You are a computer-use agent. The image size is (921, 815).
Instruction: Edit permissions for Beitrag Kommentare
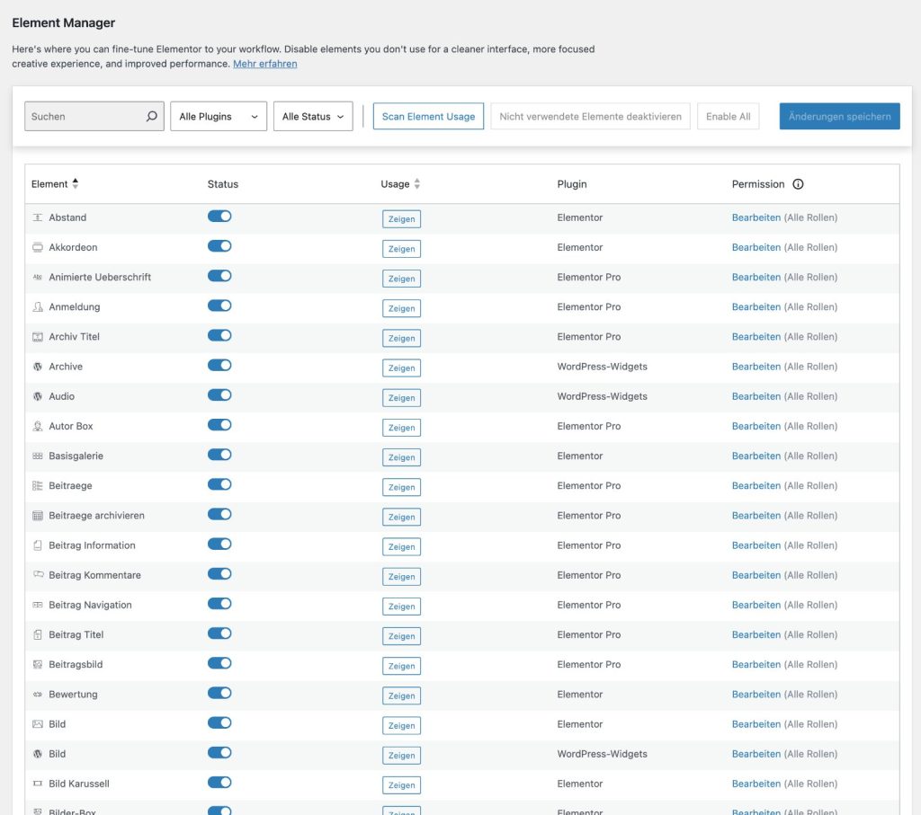click(756, 575)
